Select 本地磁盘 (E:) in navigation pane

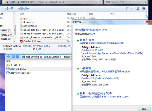tap(6, 39)
